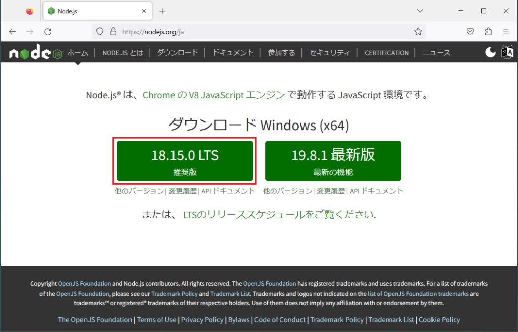Screen dimensions: 518x332
Task: Open 他のバージョン link under 18.15.0 LTS
Action: 139,191
